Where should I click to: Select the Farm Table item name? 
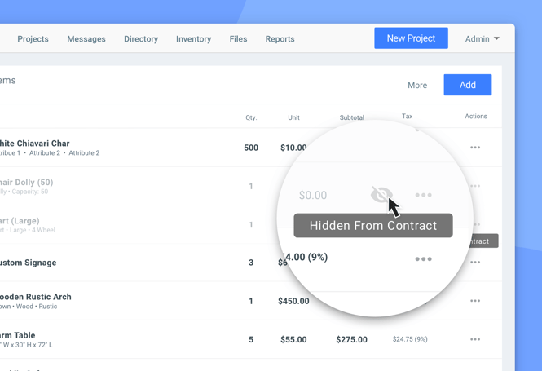click(x=18, y=335)
